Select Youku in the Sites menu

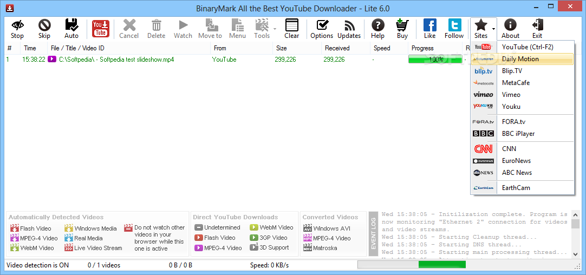click(522, 107)
